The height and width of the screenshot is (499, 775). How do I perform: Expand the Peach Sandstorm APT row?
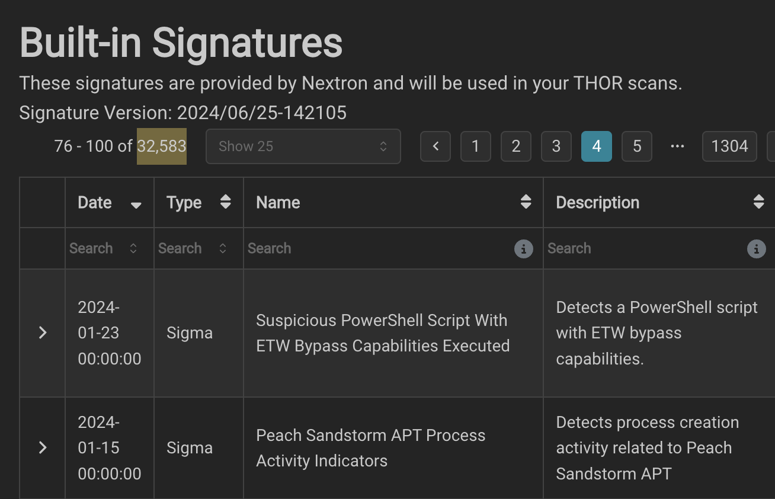click(x=43, y=447)
